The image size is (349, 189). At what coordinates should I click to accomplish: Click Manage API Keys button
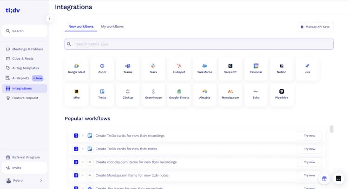point(316,26)
